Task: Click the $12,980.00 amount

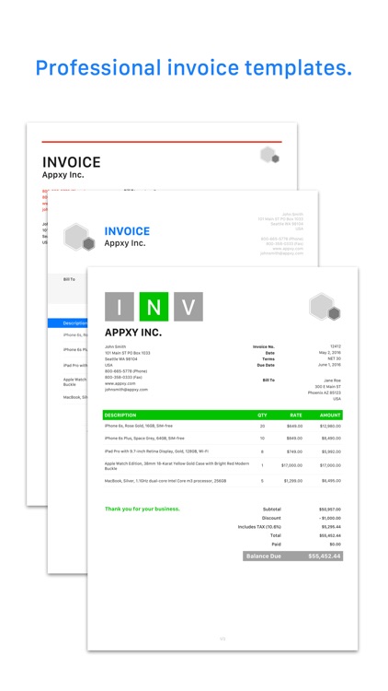Action: tap(330, 427)
